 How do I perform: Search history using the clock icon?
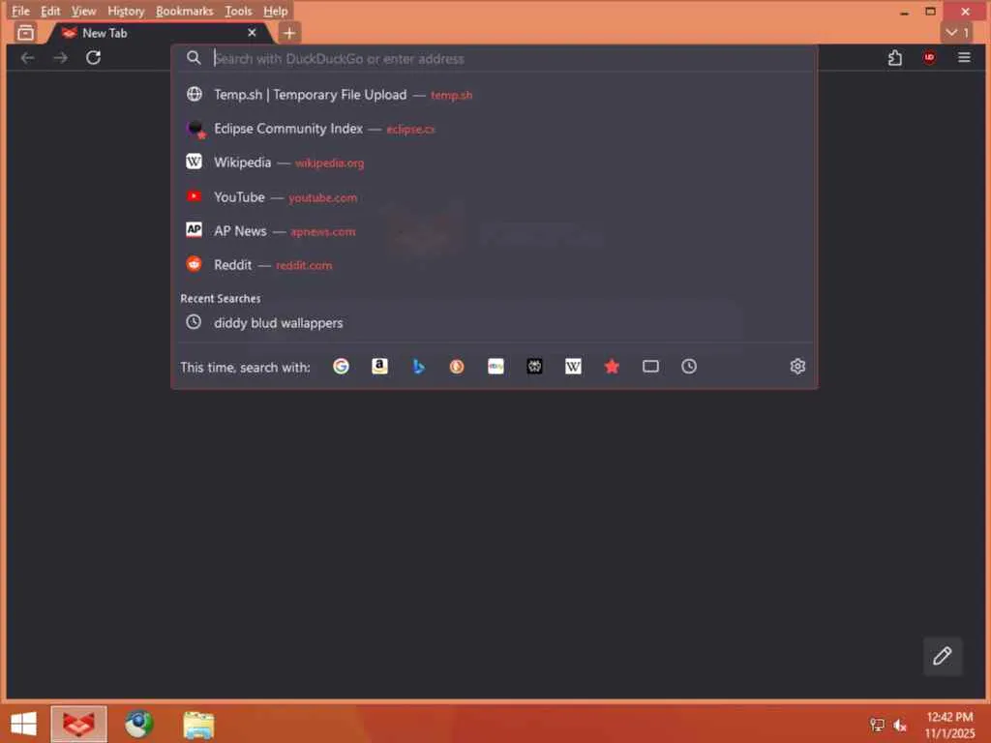pyautogui.click(x=689, y=367)
